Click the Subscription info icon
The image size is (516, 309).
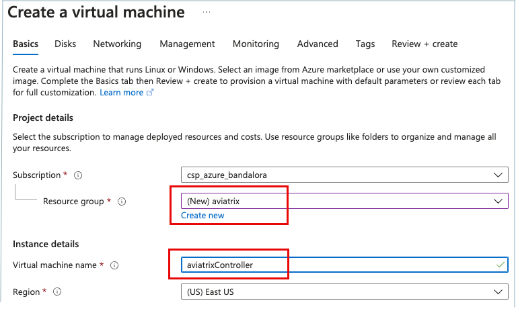(78, 175)
